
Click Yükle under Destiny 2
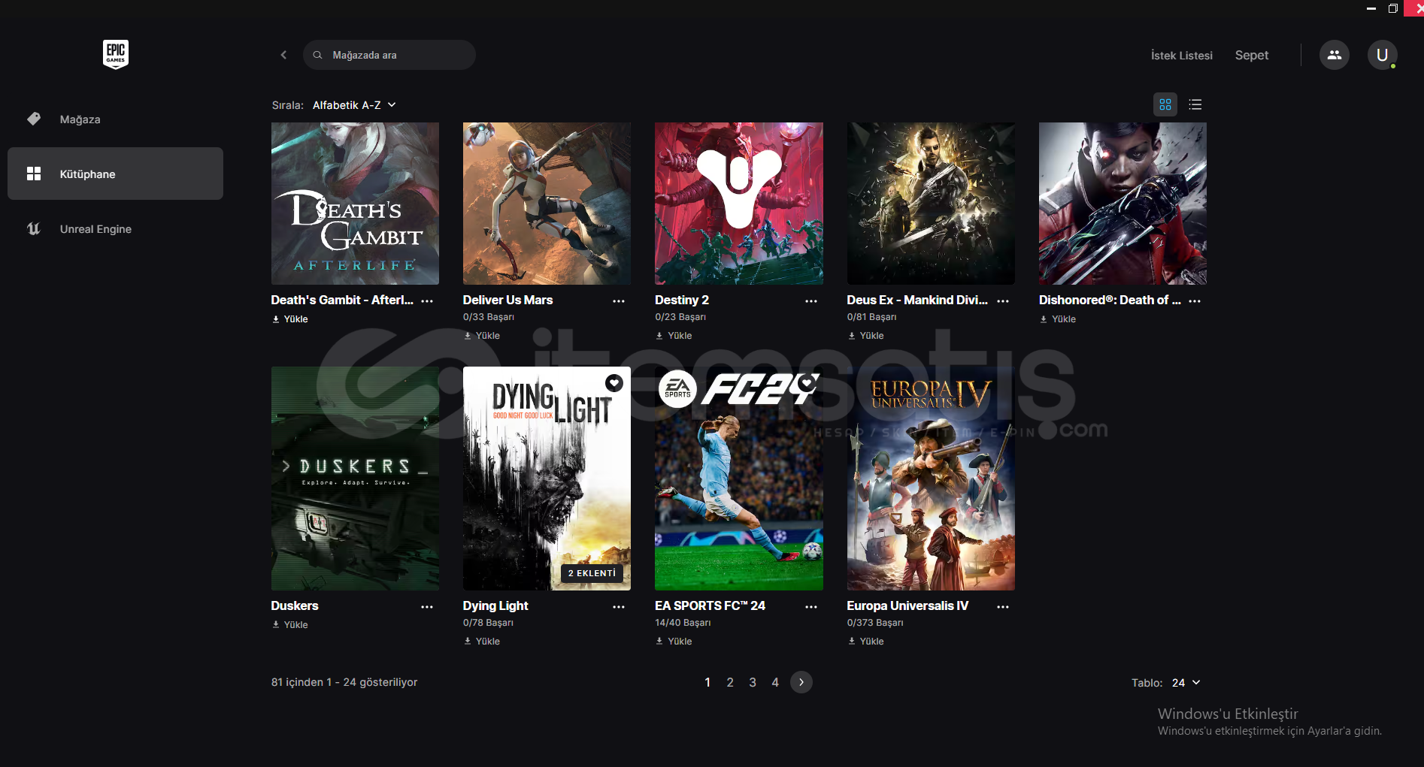(674, 336)
